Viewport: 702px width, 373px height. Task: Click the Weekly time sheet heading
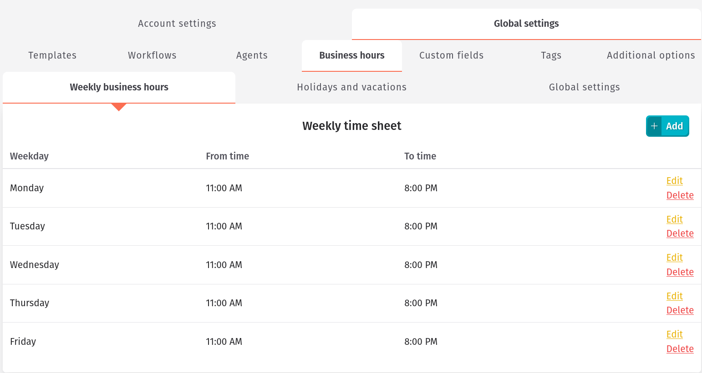(352, 126)
